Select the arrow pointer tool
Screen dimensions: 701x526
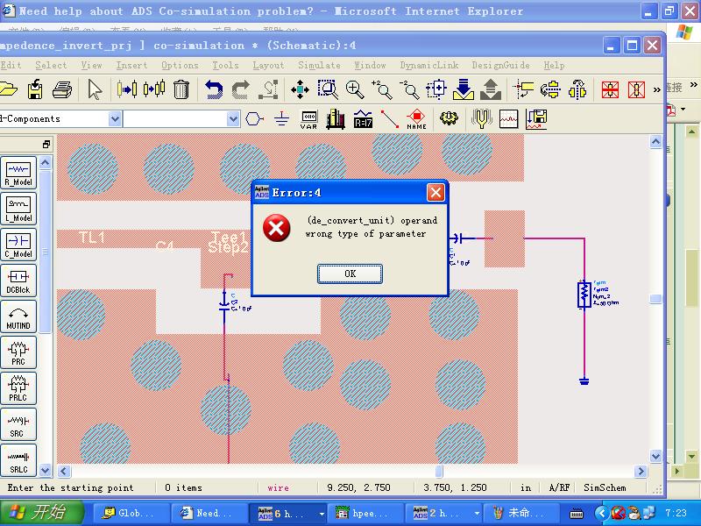[95, 89]
